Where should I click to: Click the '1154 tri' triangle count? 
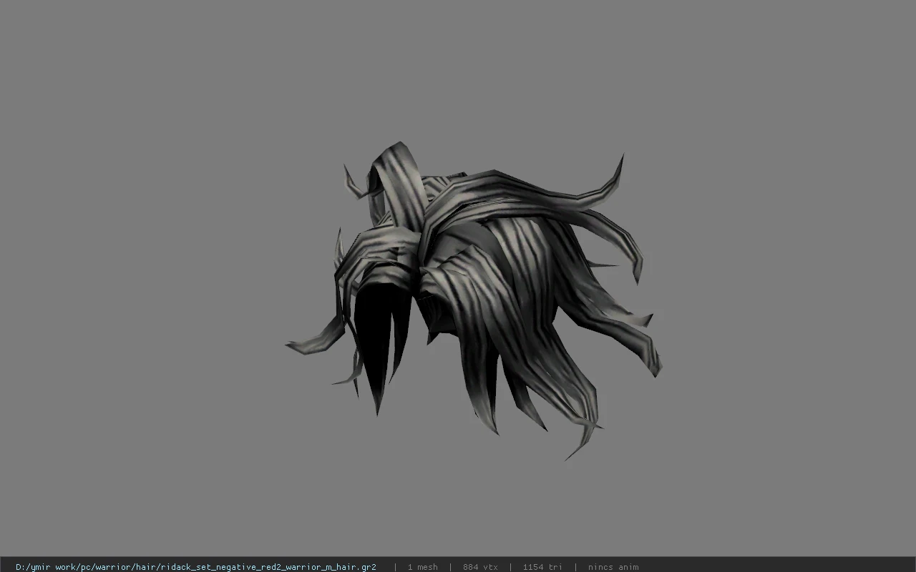pyautogui.click(x=542, y=567)
